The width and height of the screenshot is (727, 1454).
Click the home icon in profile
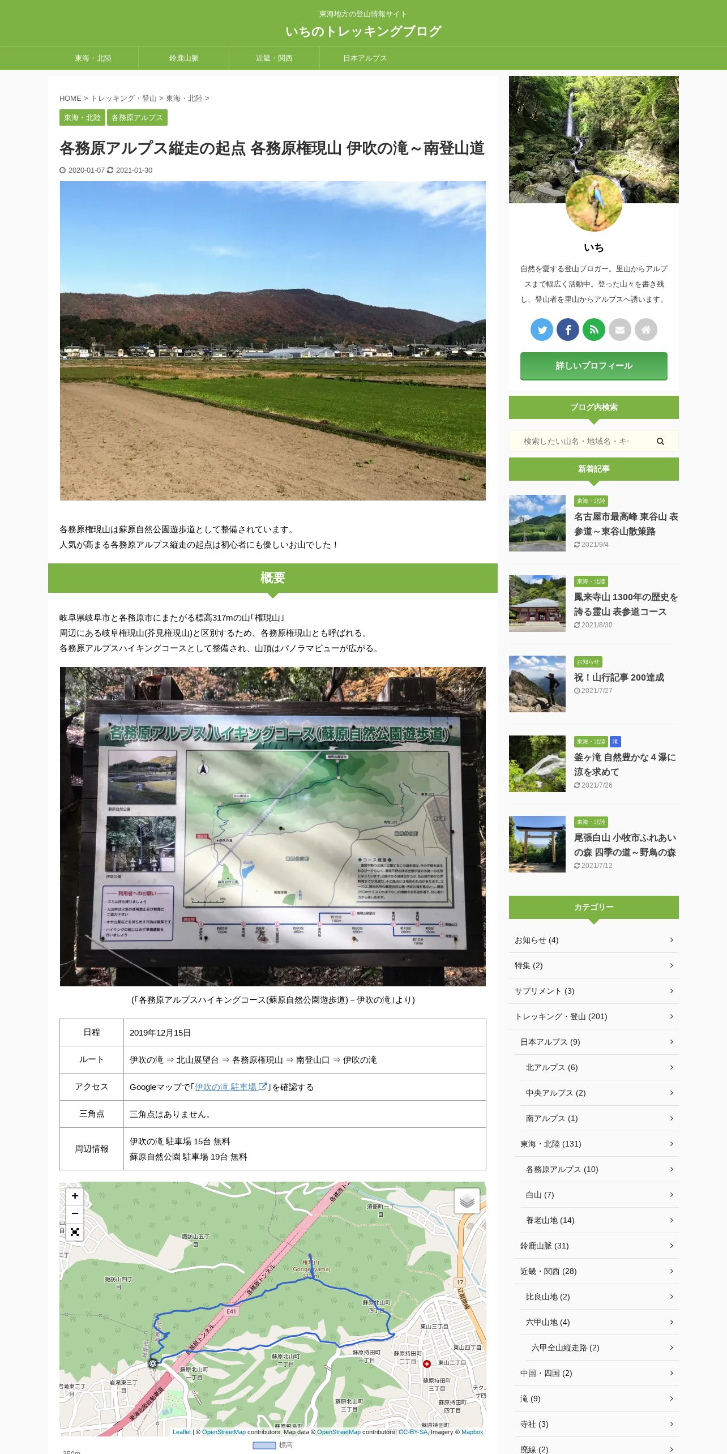click(x=646, y=330)
